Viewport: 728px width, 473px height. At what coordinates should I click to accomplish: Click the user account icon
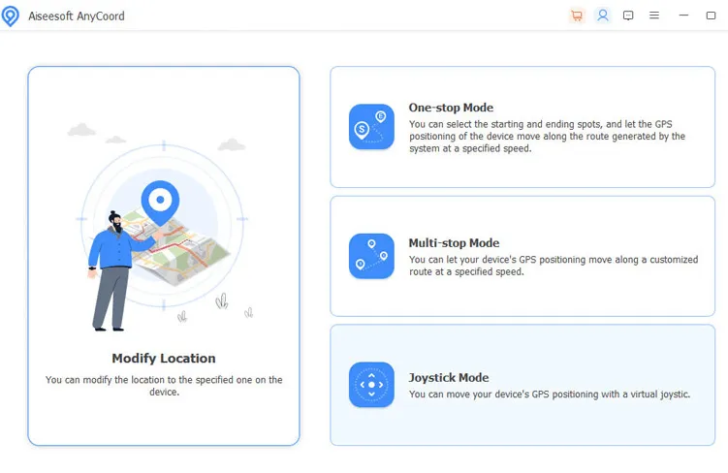coord(603,16)
